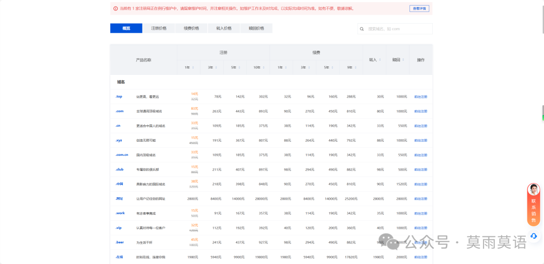Click the red warning icon in maintenance banner
The height and width of the screenshot is (264, 544).
coord(115,9)
